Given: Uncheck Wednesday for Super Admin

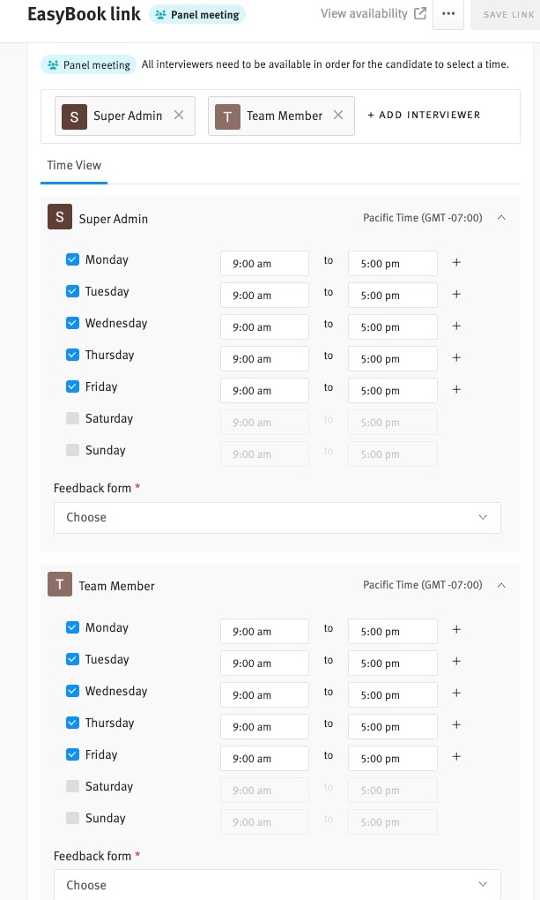Looking at the screenshot, I should 72,323.
